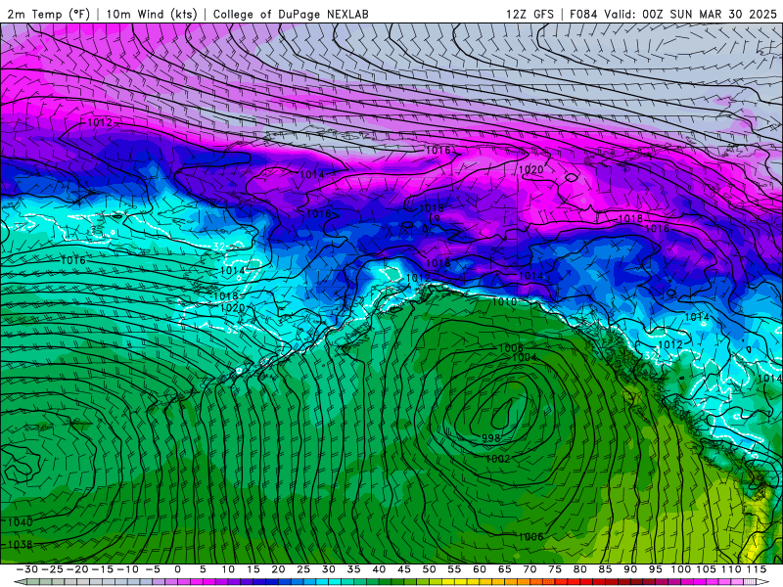Click the 90 temperature scale label
The height and width of the screenshot is (587, 783).
pos(630,569)
